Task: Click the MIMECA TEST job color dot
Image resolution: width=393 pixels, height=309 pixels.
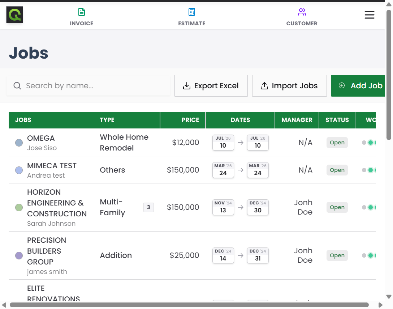Action: (x=19, y=170)
